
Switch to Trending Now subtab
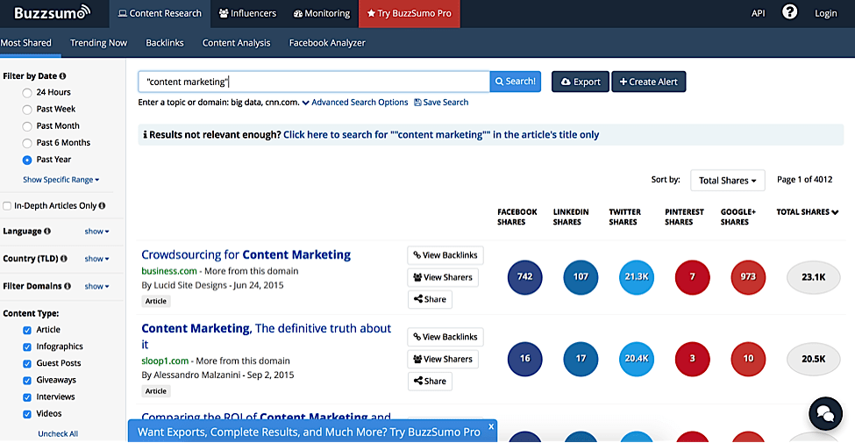coord(99,43)
